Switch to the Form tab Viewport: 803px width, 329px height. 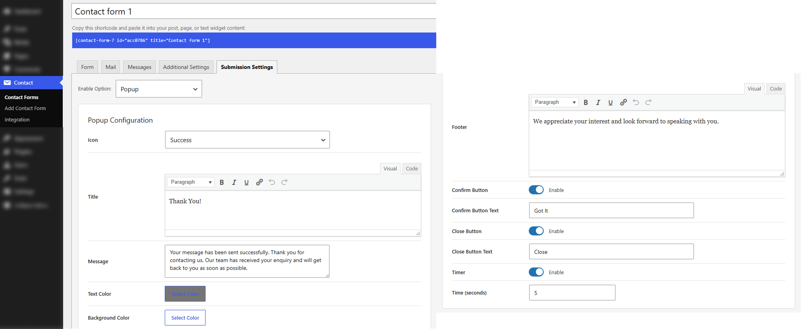click(x=87, y=67)
